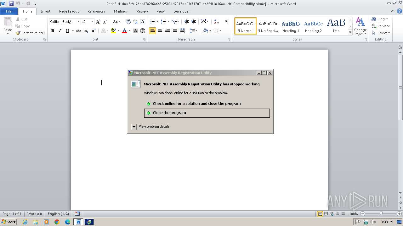The height and width of the screenshot is (226, 403).
Task: Switch to the References tab
Action: pyautogui.click(x=96, y=11)
